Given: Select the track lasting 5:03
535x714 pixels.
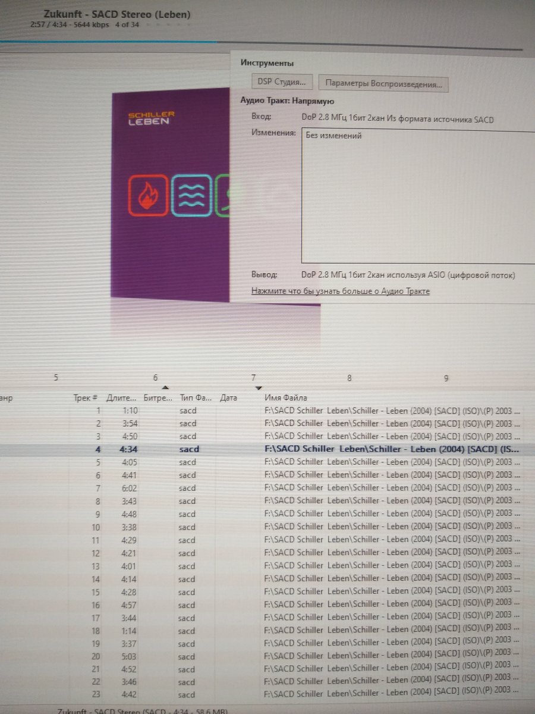Looking at the screenshot, I should [x=262, y=656].
